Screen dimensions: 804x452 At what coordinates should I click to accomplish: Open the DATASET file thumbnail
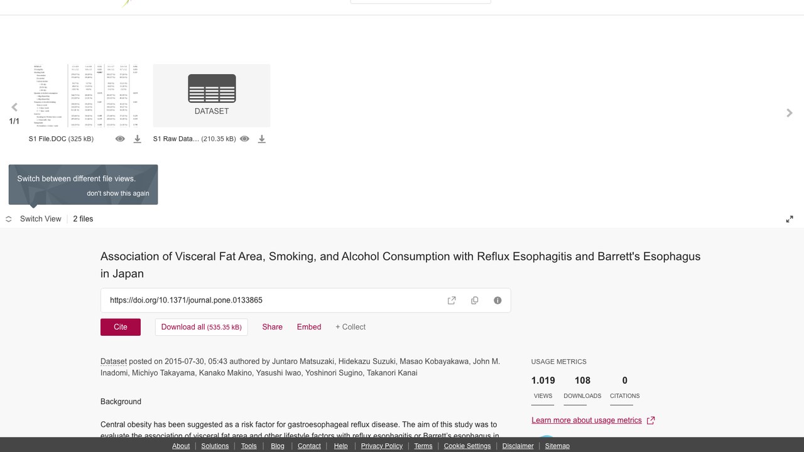click(212, 95)
